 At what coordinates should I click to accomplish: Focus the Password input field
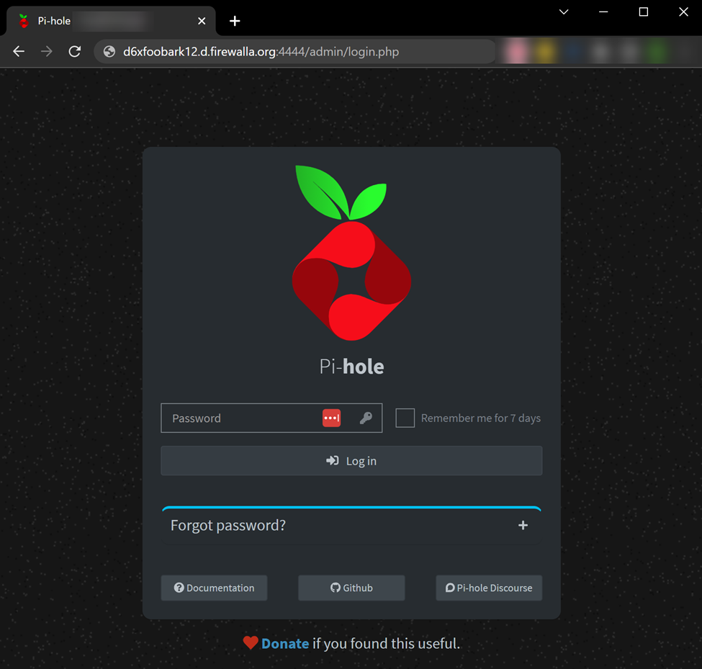(x=241, y=418)
